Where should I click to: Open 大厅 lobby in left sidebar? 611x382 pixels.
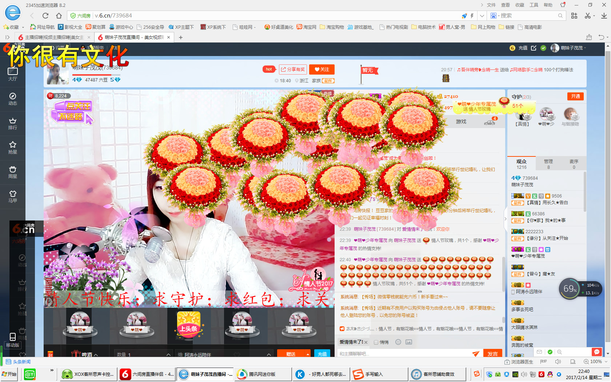[13, 74]
